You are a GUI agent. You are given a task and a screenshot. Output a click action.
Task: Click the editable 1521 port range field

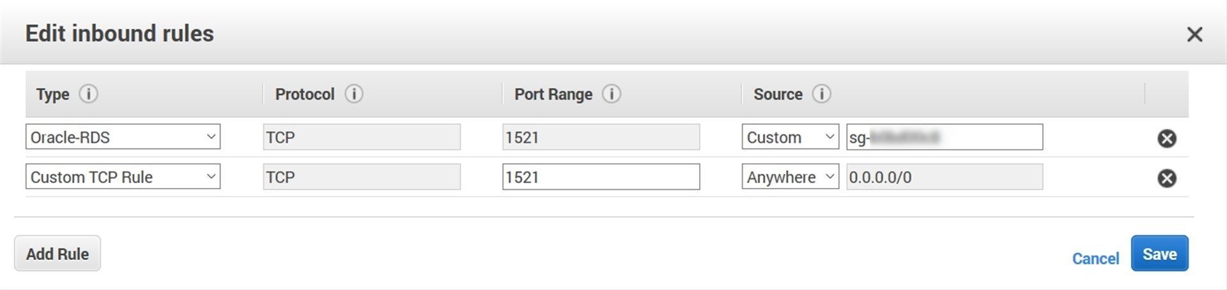click(601, 177)
